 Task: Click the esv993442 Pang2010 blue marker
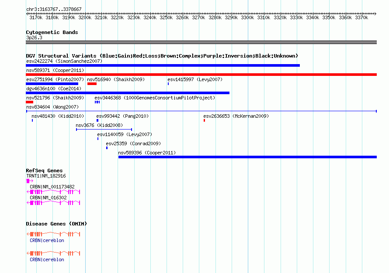point(97,120)
